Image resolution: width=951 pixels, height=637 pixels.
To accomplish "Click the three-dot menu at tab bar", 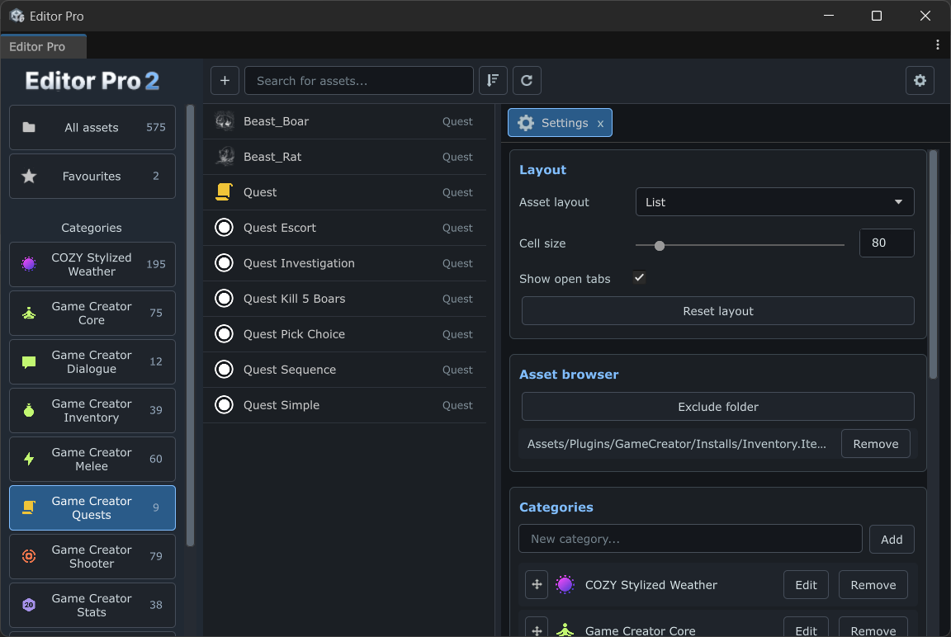I will click(x=937, y=45).
